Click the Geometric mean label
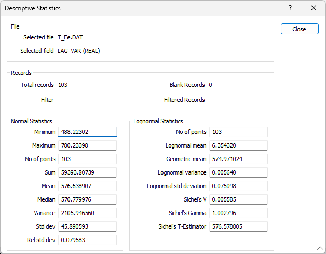This screenshot has height=254, width=326. [186, 159]
